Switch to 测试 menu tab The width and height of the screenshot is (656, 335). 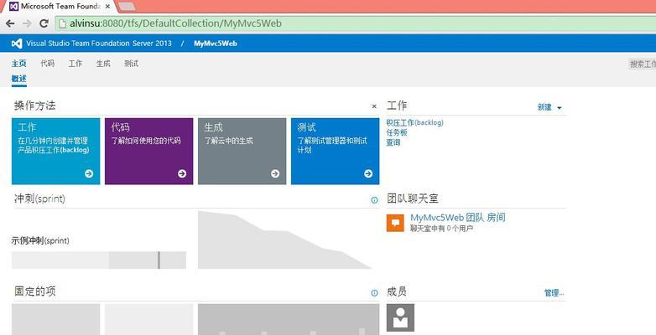[x=132, y=64]
